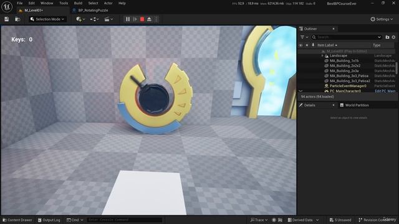Open the Derived Data menu
The width and height of the screenshot is (399, 224).
click(303, 220)
